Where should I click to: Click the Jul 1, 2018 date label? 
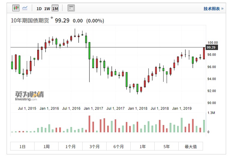coord(160,109)
